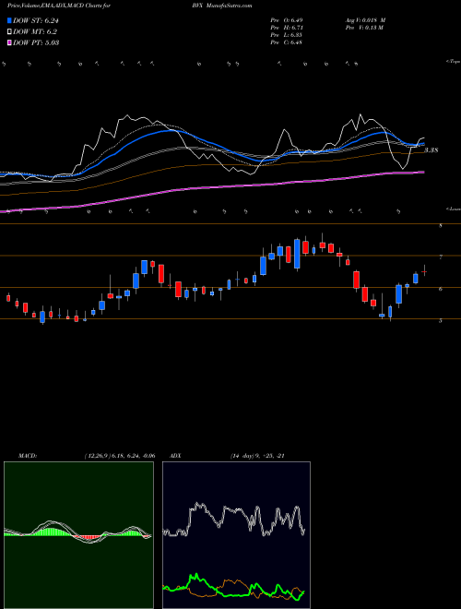Open the dark blue ADX indicator chart
The image size is (461, 609).
point(236,535)
